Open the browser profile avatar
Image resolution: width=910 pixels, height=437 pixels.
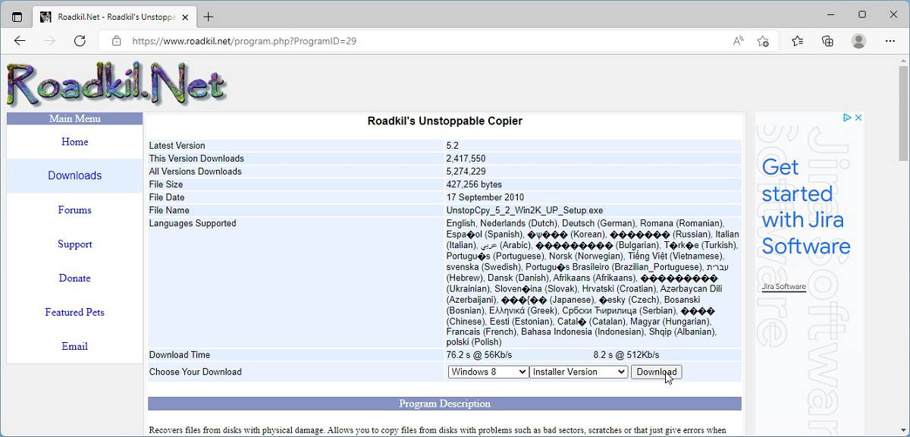(x=858, y=41)
